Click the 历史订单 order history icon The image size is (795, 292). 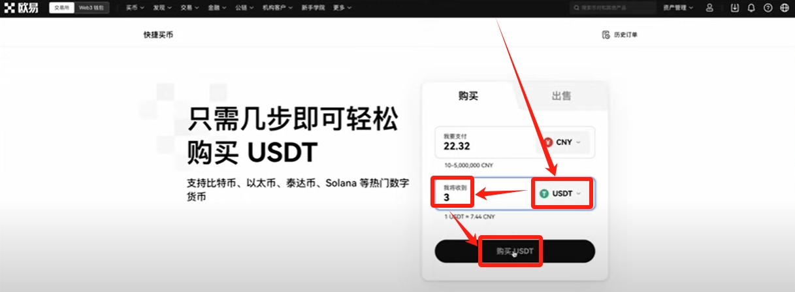click(x=606, y=35)
